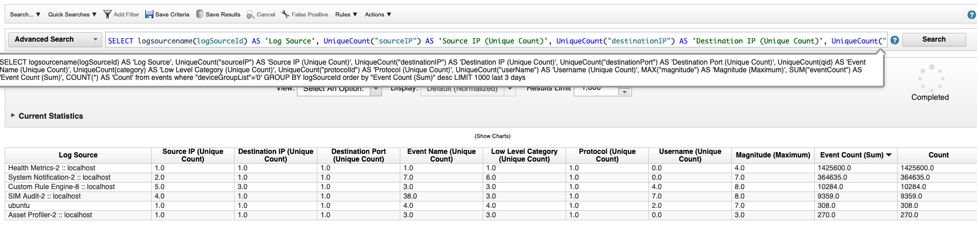Open the Advanced Search mode dropdown
977x242 pixels.
coord(55,39)
